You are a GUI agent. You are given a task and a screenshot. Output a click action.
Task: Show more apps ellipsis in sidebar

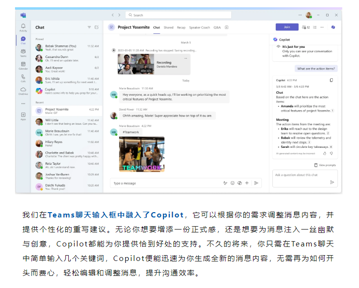23,103
